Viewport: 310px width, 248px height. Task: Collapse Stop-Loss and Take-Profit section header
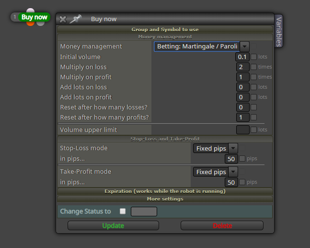point(165,139)
